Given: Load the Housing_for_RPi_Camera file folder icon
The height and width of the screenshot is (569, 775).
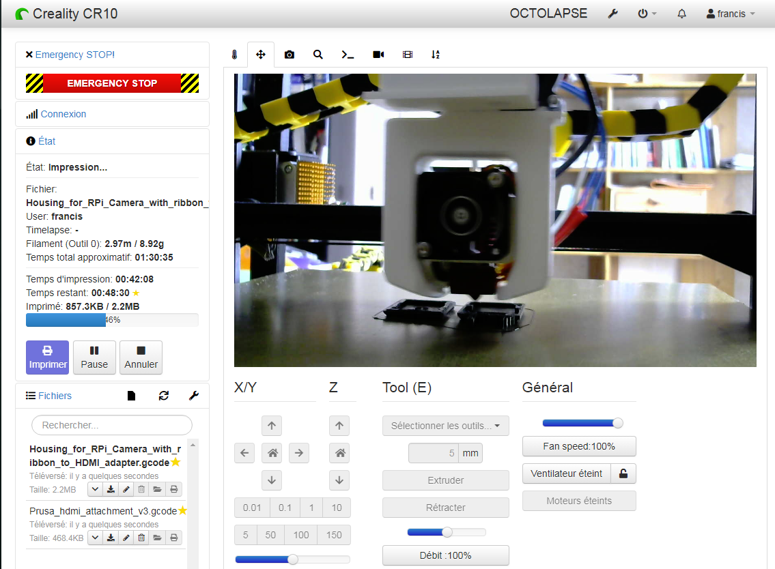Looking at the screenshot, I should (157, 489).
